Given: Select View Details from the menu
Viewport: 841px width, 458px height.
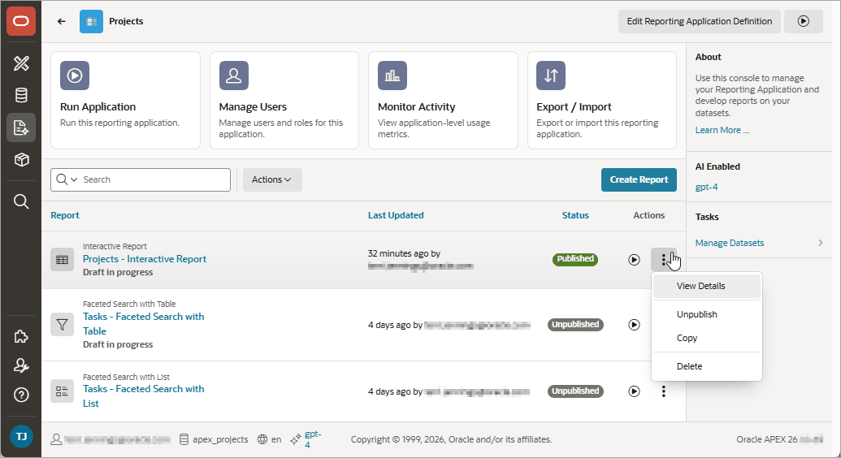Looking at the screenshot, I should click(x=706, y=287).
